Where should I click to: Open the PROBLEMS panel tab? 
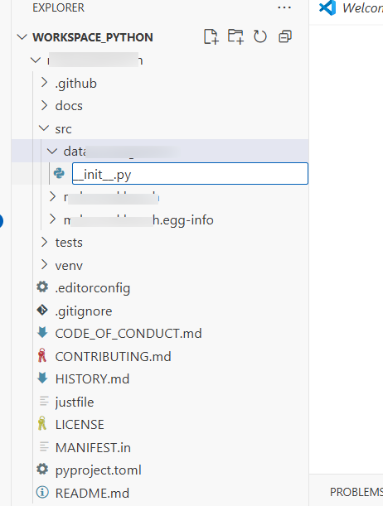[356, 492]
